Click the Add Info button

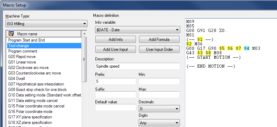pos(116,39)
